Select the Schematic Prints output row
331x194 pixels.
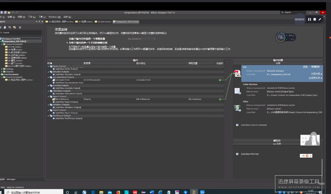tap(135, 80)
